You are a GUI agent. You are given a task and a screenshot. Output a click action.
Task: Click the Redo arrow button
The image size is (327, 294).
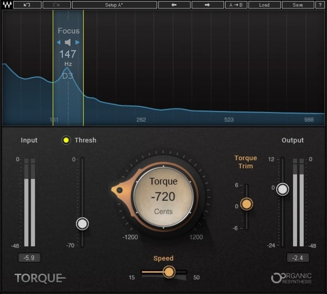(x=56, y=5)
